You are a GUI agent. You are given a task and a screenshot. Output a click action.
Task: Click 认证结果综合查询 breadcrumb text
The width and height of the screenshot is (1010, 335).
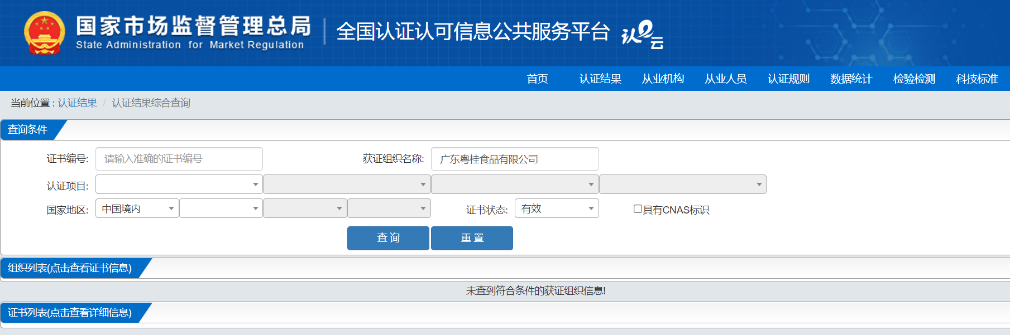tap(151, 103)
